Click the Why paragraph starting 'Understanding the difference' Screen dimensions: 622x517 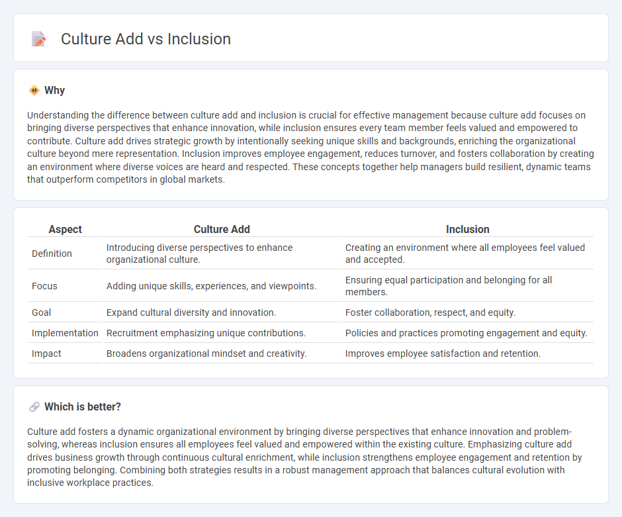click(x=310, y=147)
